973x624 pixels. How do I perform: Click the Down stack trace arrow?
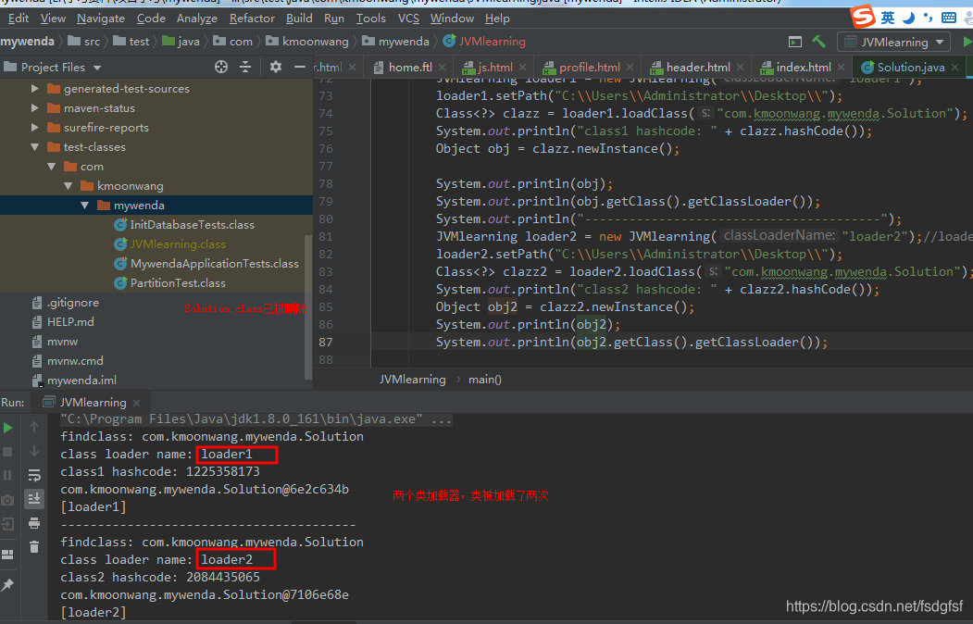(34, 451)
